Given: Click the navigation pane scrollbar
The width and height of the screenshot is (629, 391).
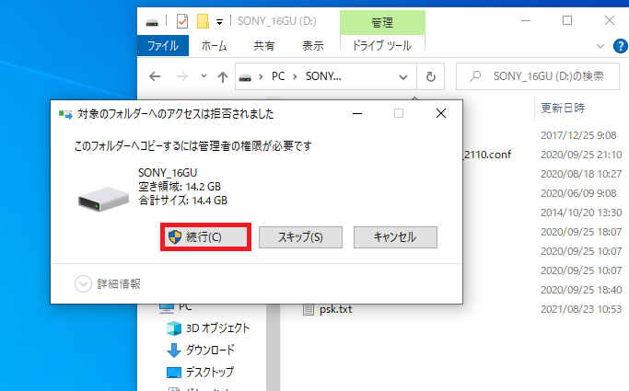Looking at the screenshot, I should pyautogui.click(x=274, y=348).
